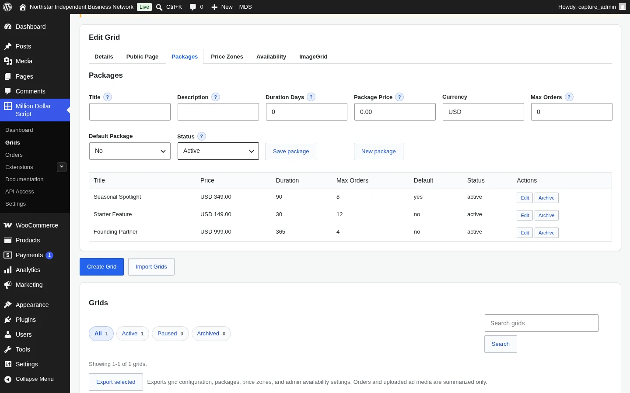Click the Search button for grids
This screenshot has width=630, height=393.
500,344
